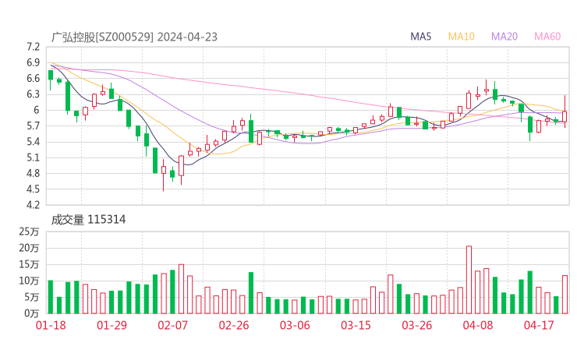Select the 02-07 date label

pyautogui.click(x=173, y=325)
